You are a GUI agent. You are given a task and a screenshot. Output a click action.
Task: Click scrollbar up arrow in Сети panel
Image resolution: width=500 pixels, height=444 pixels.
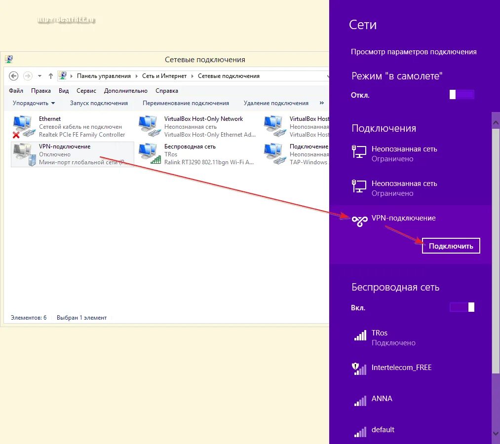click(496, 122)
